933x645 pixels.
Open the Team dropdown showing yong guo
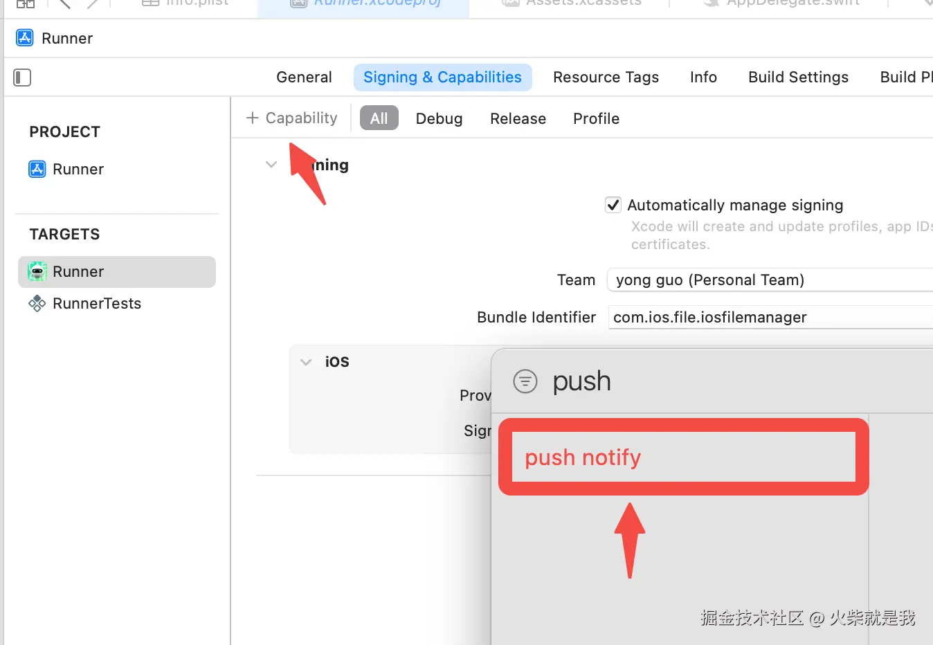point(770,280)
